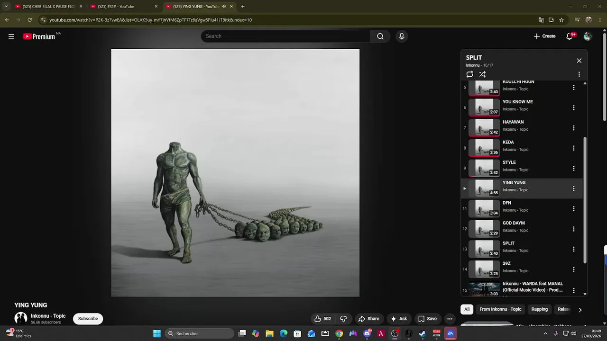This screenshot has width=607, height=341.
Task: Close the SPLIT playlist panel
Action: (x=579, y=61)
